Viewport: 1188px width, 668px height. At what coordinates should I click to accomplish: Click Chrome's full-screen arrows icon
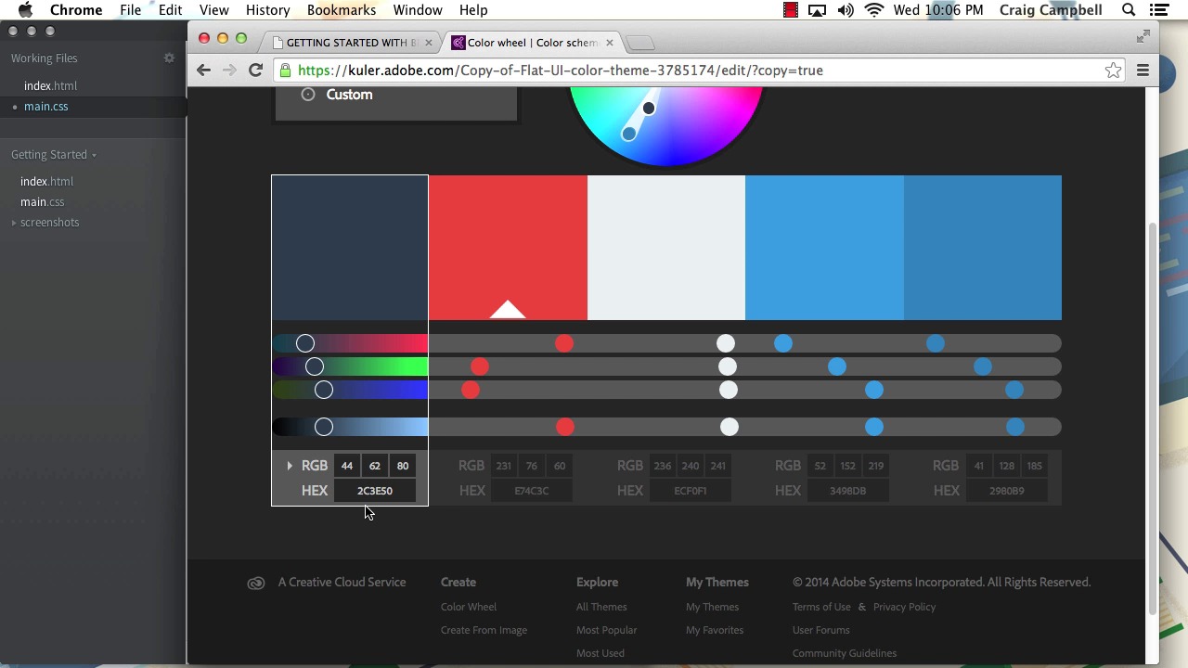pos(1143,36)
